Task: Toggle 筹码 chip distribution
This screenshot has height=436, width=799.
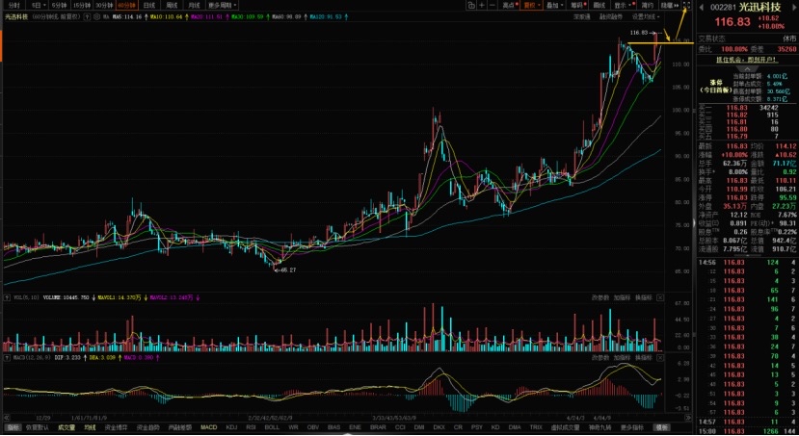Action: [x=578, y=5]
